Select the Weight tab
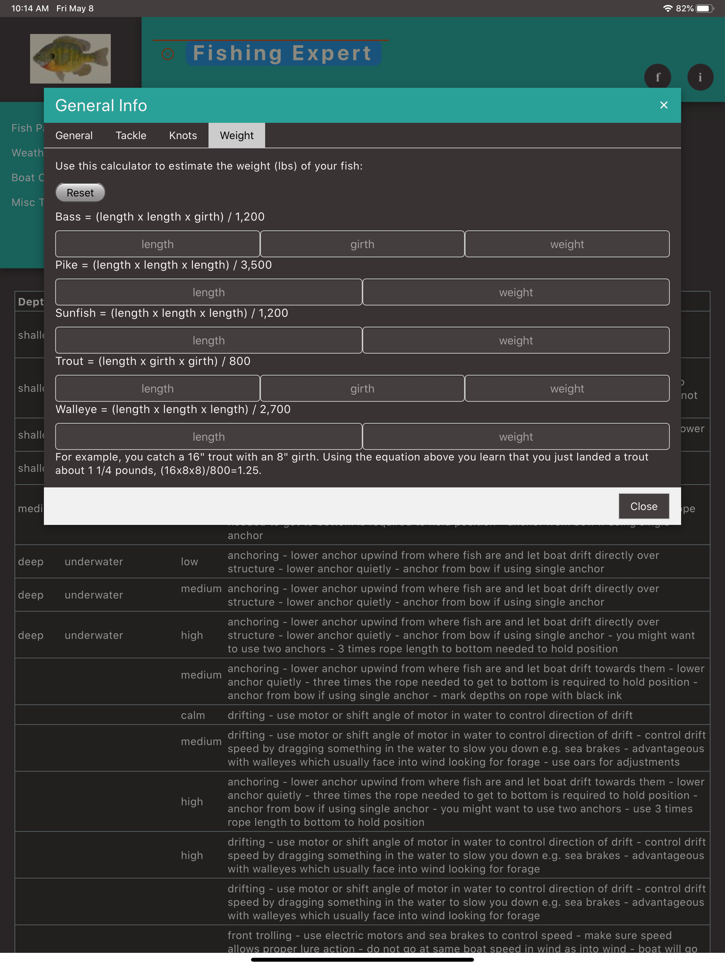Viewport: 725px width, 967px height. pyautogui.click(x=236, y=136)
